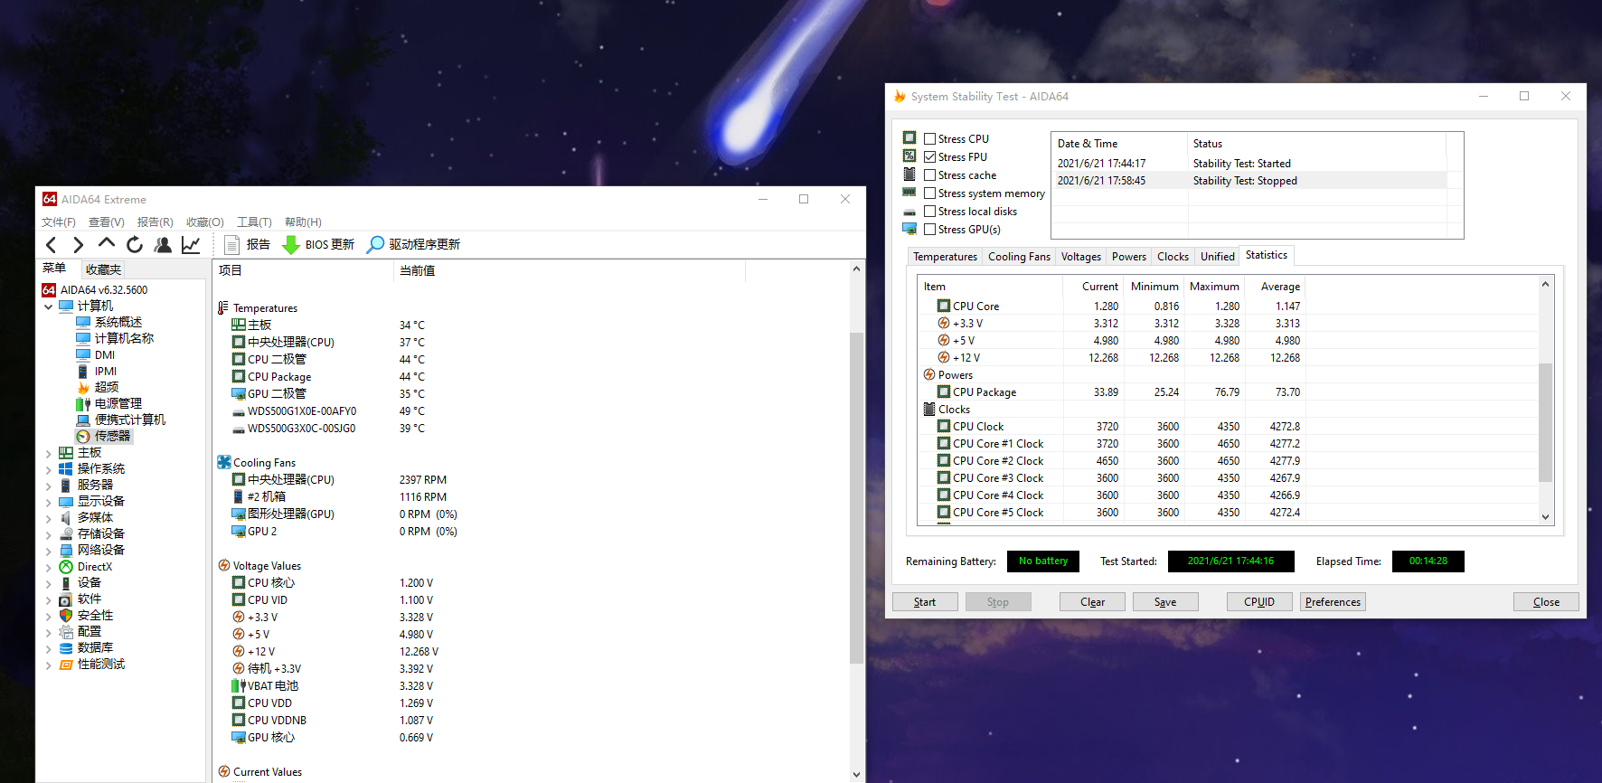Click the Back arrow in AIDA64 toolbar

pos(52,245)
